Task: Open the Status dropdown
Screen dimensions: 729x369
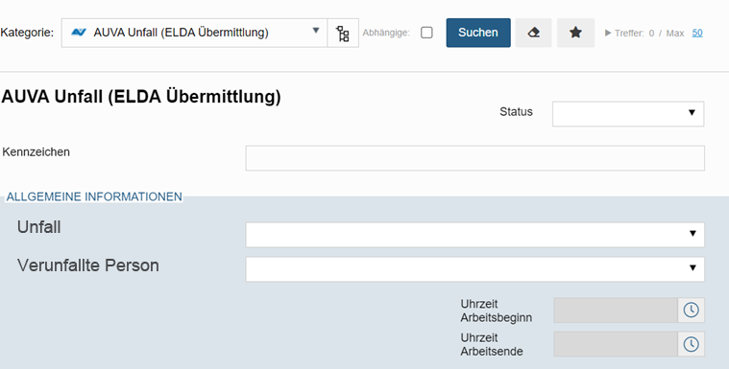Action: point(628,114)
